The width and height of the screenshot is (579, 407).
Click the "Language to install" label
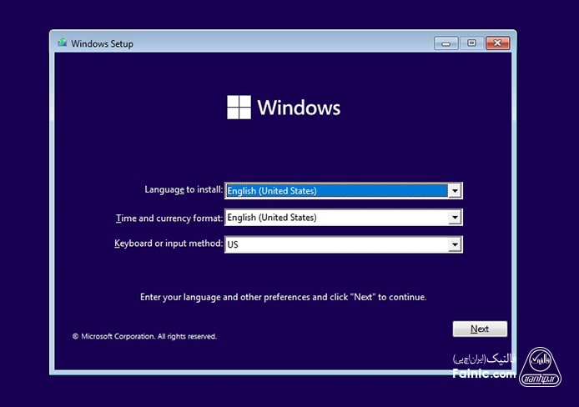click(183, 190)
